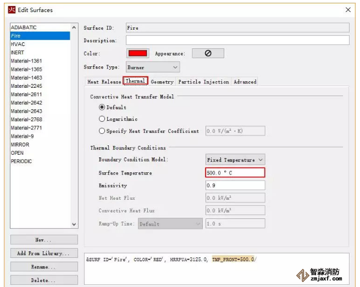
Task: Open the Surface Type dropdown
Action: click(x=153, y=67)
